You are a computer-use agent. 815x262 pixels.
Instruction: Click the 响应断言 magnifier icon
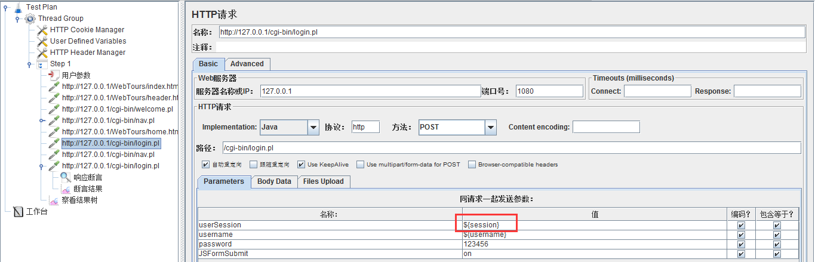pyautogui.click(x=66, y=177)
